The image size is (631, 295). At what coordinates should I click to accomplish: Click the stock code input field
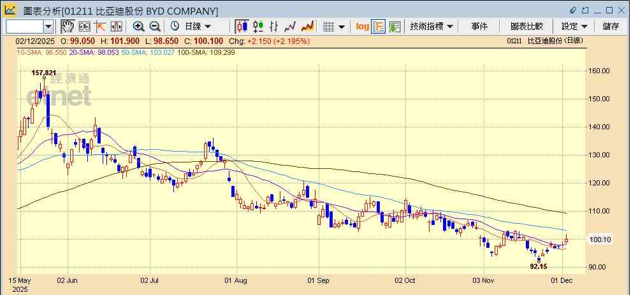[x=24, y=26]
